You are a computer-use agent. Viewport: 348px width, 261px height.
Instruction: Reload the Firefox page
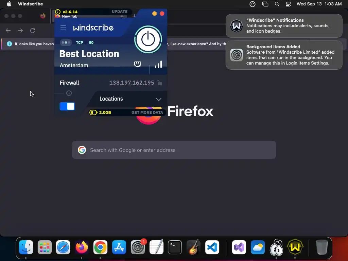pyautogui.click(x=33, y=30)
